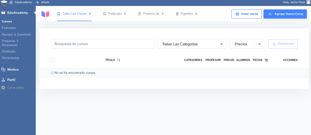This screenshot has width=311, height=135.
Task: Open EduAcademy top-level sidebar menu
Action: [18, 13]
